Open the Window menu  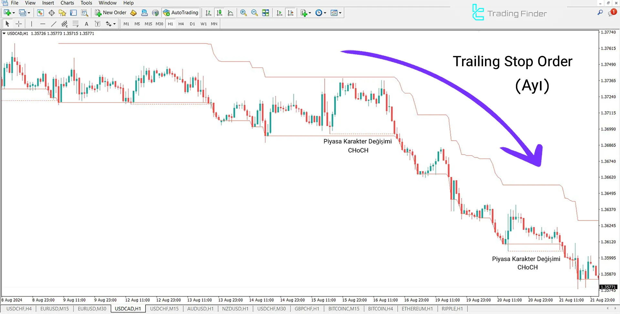click(x=108, y=3)
